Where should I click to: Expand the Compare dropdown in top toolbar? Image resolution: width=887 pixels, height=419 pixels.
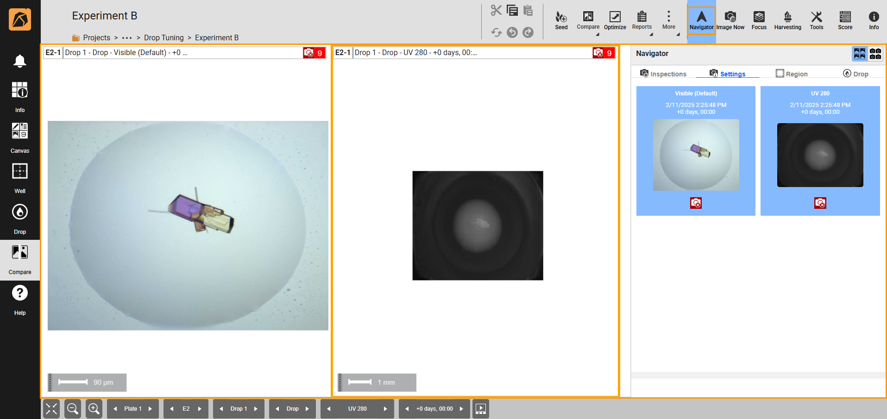588,20
